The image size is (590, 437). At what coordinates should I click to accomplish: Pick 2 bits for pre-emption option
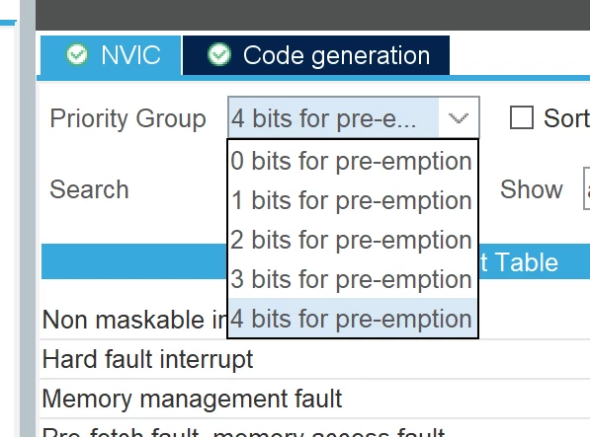[x=353, y=240]
